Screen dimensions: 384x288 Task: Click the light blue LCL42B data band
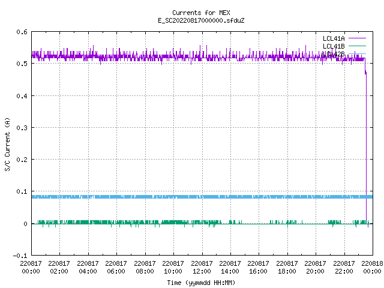(202, 197)
